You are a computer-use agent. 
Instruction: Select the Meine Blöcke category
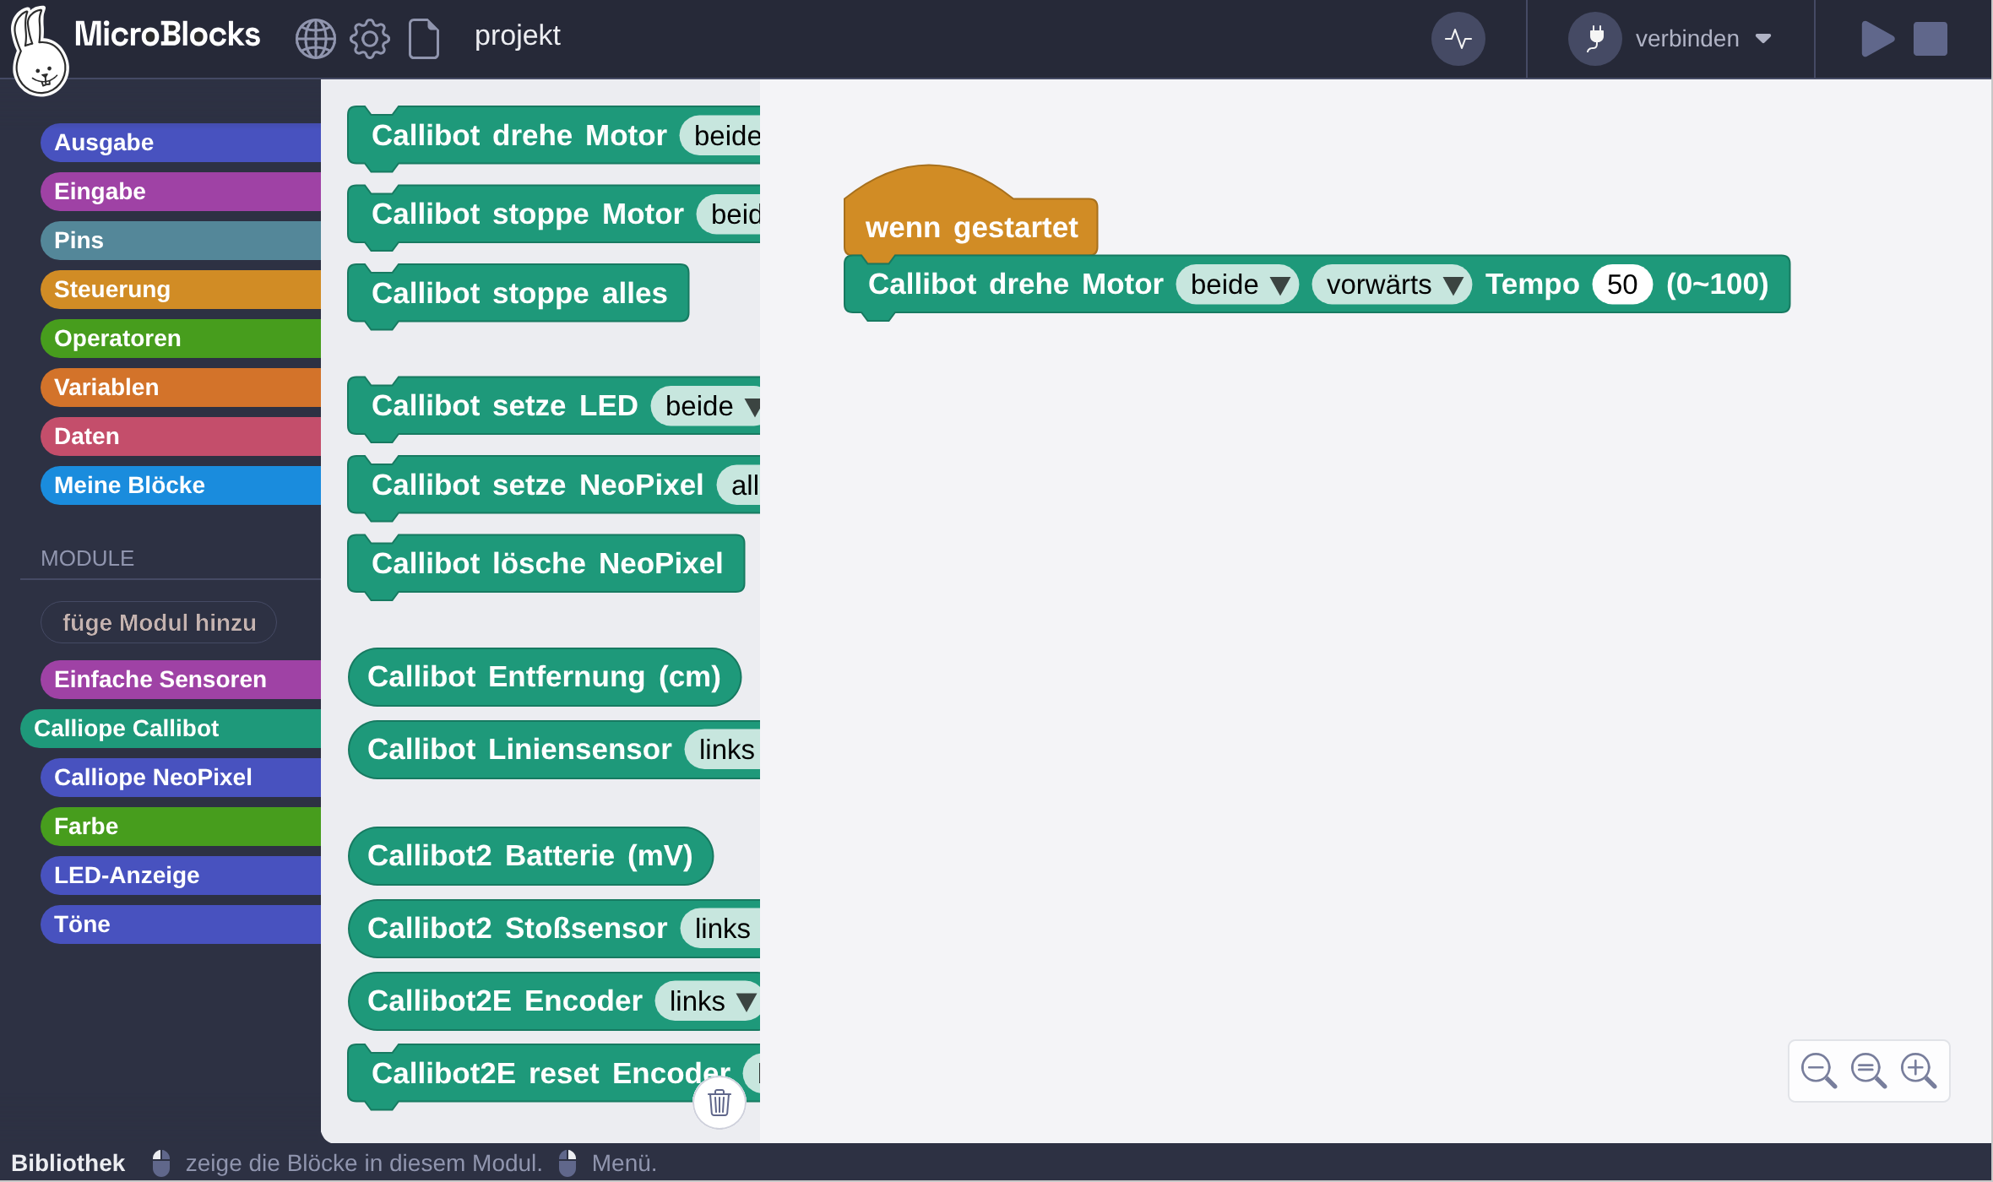coord(181,485)
